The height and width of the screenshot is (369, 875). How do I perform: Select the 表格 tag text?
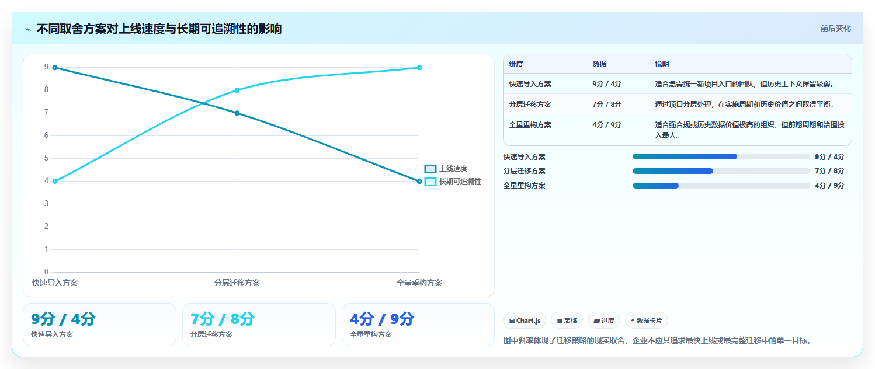point(571,321)
